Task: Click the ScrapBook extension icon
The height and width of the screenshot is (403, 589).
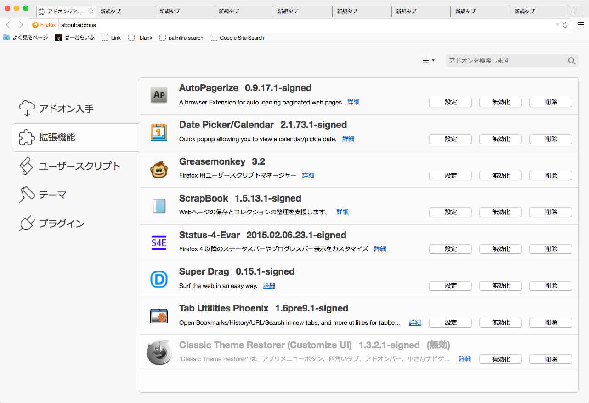Action: coord(159,206)
